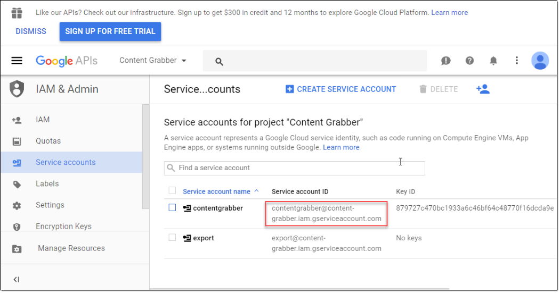
Task: Open Quotas in the sidebar
Action: (48, 141)
